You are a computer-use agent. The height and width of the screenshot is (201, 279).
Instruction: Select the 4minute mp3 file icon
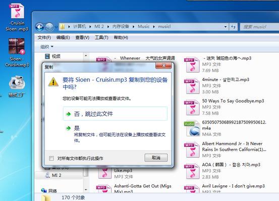(x=192, y=86)
